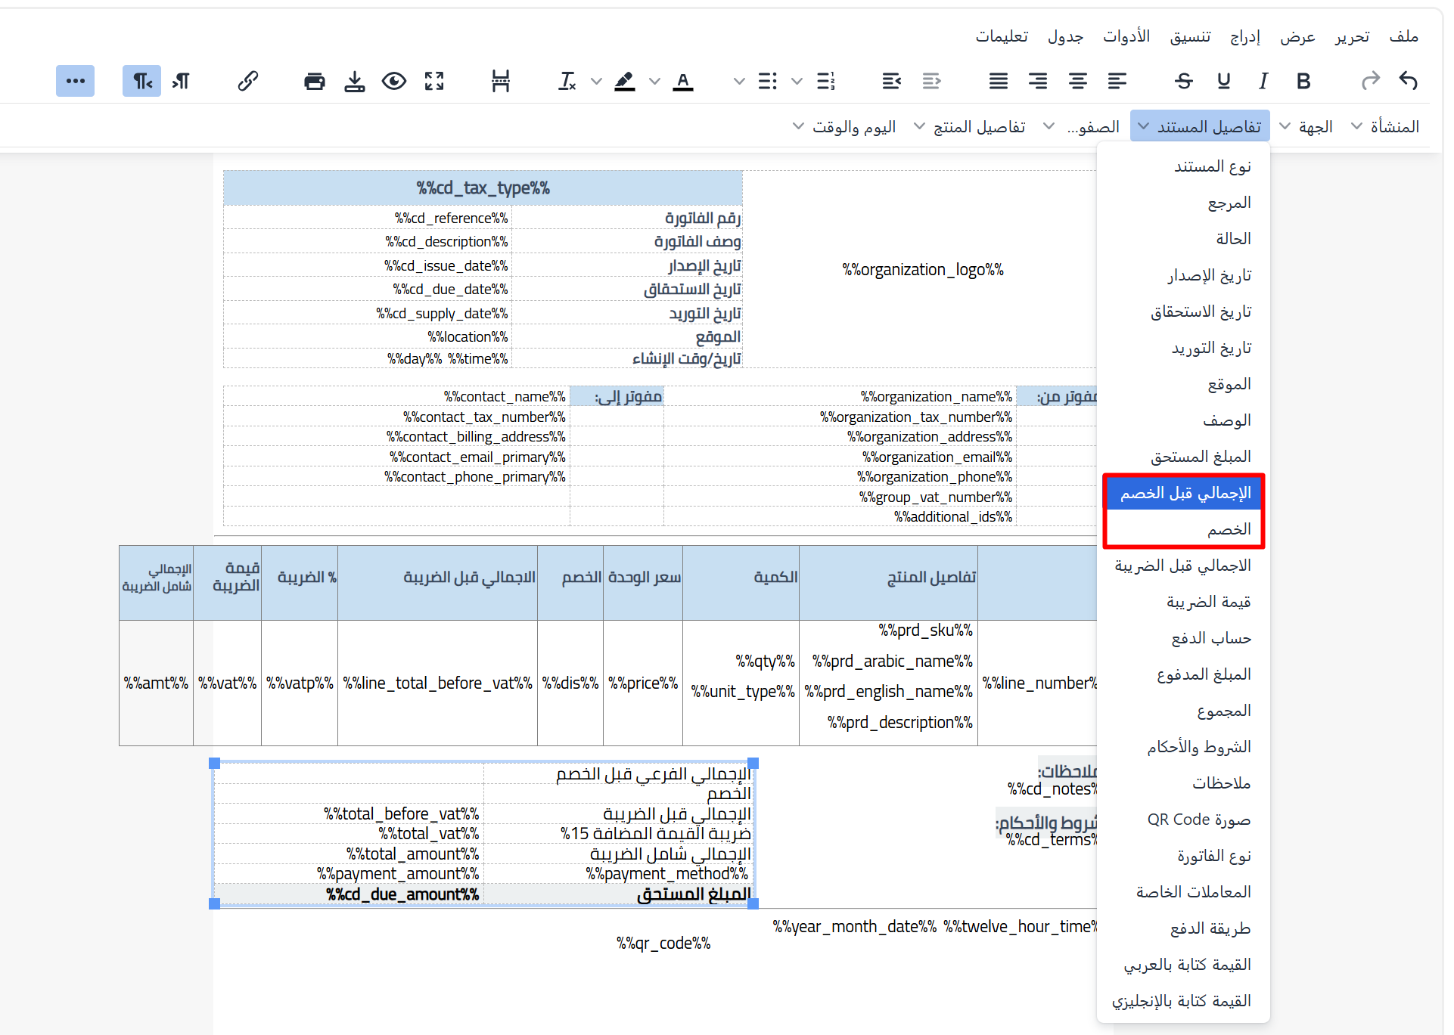1454x1035 pixels.
Task: Clear formatting with the Tx icon
Action: point(567,81)
